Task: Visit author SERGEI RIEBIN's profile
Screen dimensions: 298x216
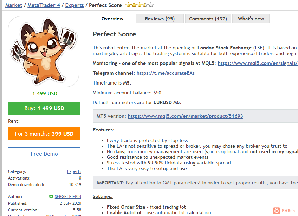Action: click(x=68, y=197)
